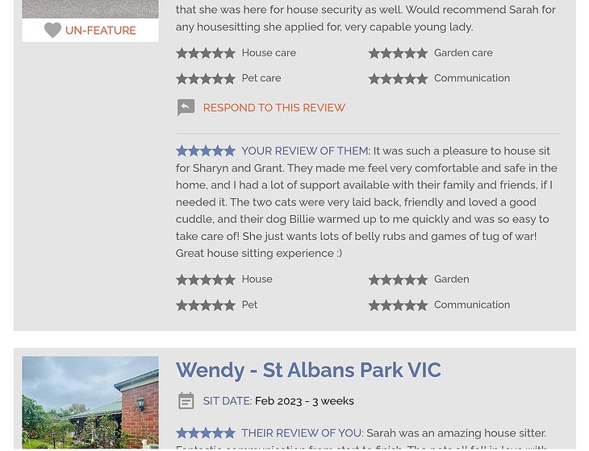Viewport: 589px width, 451px height.
Task: Click the blue YOUR REVIEW stars
Action: point(206,151)
